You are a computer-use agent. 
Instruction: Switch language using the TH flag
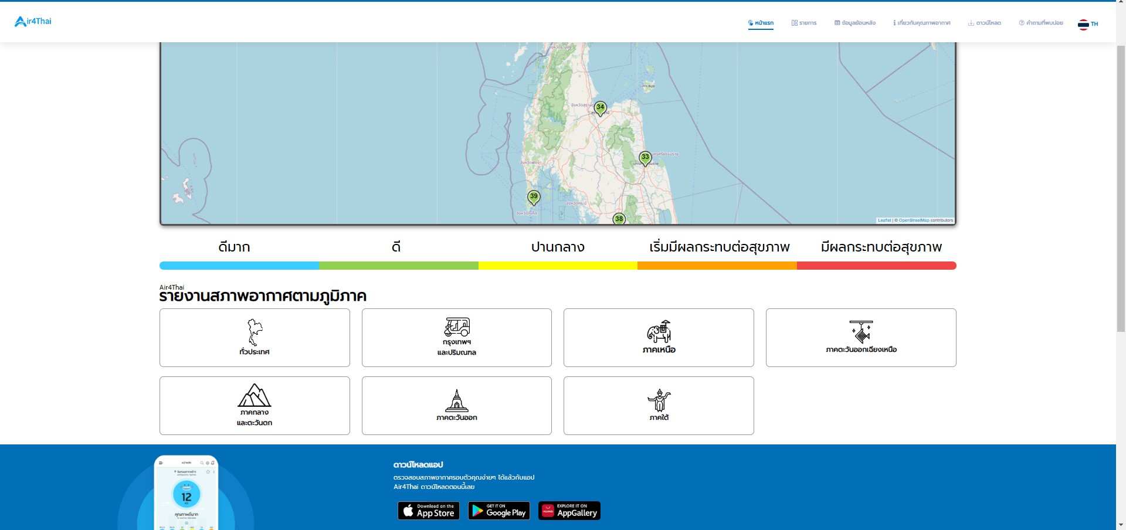pos(1088,24)
